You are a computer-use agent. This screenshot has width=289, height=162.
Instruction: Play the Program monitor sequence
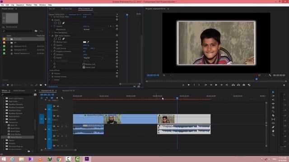point(216,85)
